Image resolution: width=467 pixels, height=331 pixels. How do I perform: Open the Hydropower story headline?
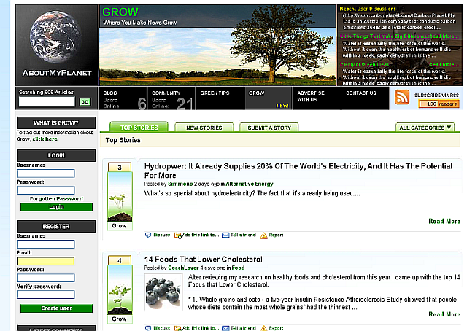pos(298,171)
